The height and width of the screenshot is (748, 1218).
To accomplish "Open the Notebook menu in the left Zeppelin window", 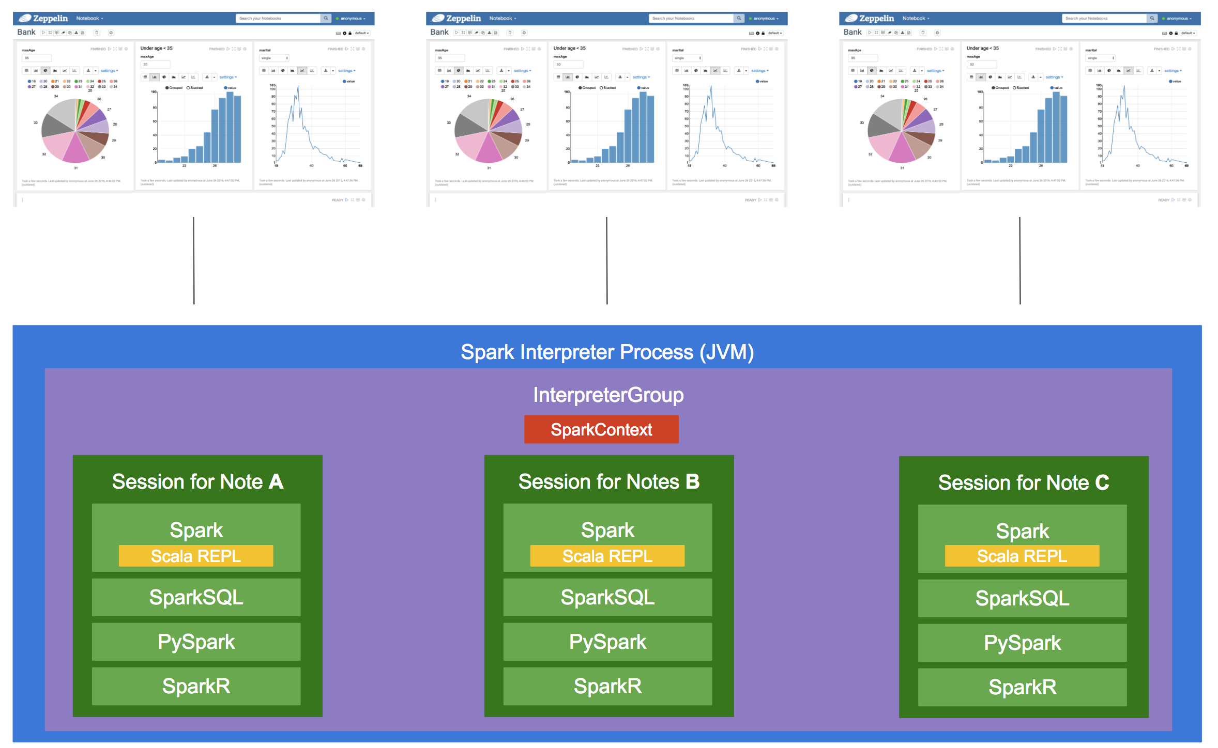I will 89,18.
